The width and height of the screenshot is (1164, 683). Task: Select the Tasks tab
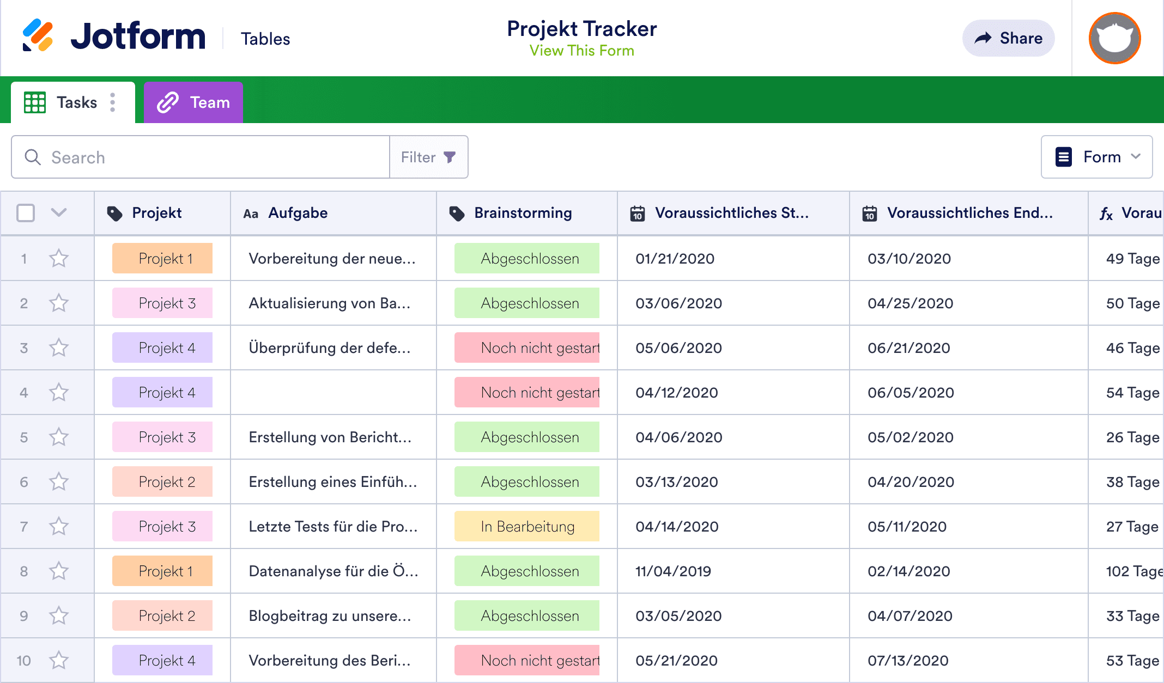pyautogui.click(x=76, y=102)
